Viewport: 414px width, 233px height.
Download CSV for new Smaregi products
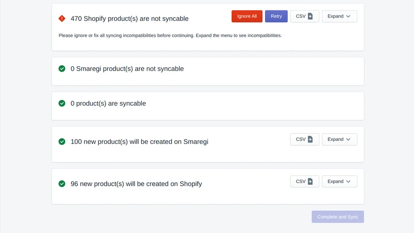click(x=304, y=139)
